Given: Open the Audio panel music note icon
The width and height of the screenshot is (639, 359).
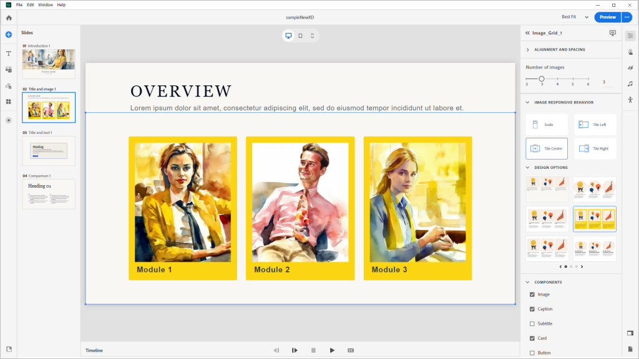Looking at the screenshot, I should [x=630, y=84].
